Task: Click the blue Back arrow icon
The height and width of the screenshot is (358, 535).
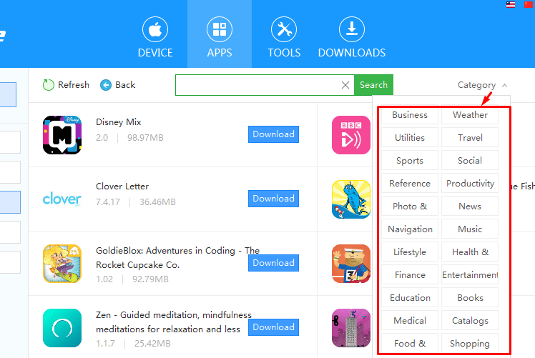Action: coord(106,85)
